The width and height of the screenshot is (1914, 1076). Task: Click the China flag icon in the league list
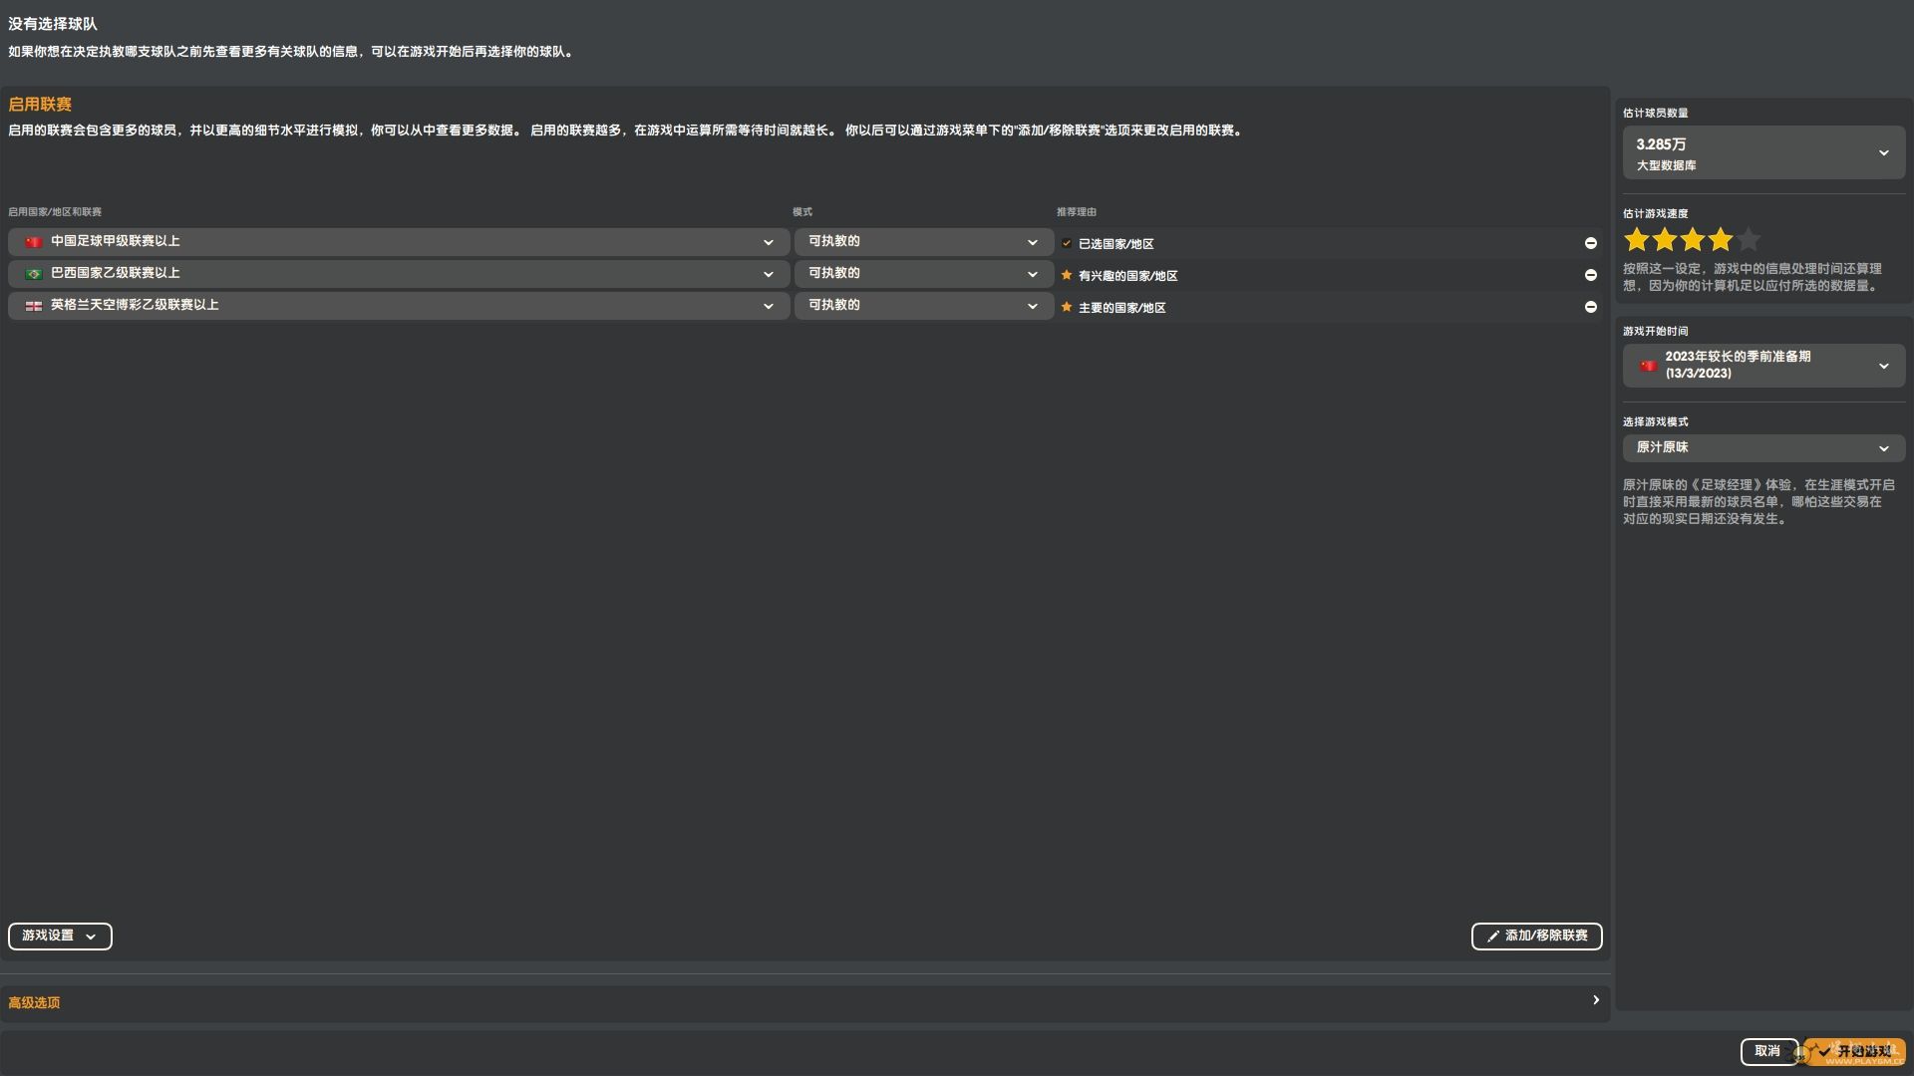click(34, 242)
